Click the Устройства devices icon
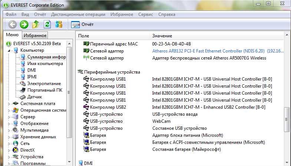The height and width of the screenshot is (166, 291). click(x=16, y=157)
